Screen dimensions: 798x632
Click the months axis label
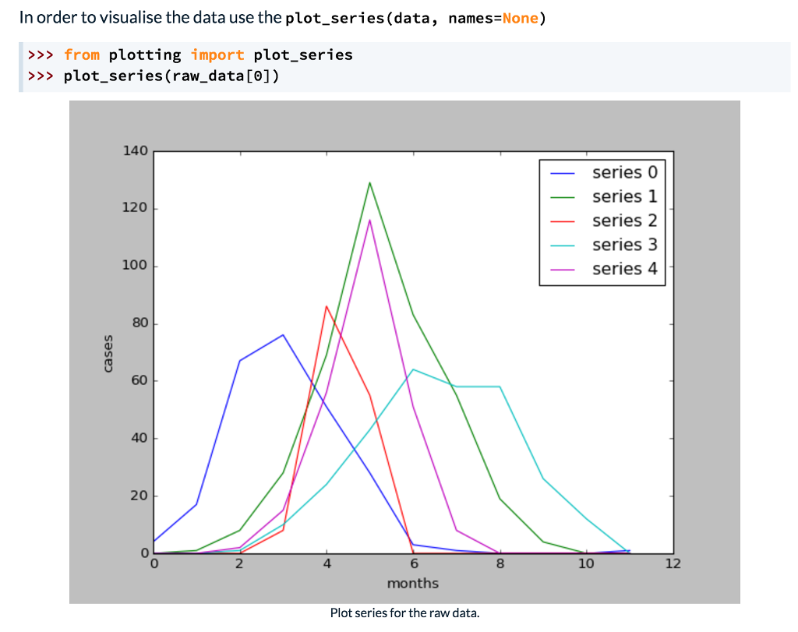(x=412, y=583)
